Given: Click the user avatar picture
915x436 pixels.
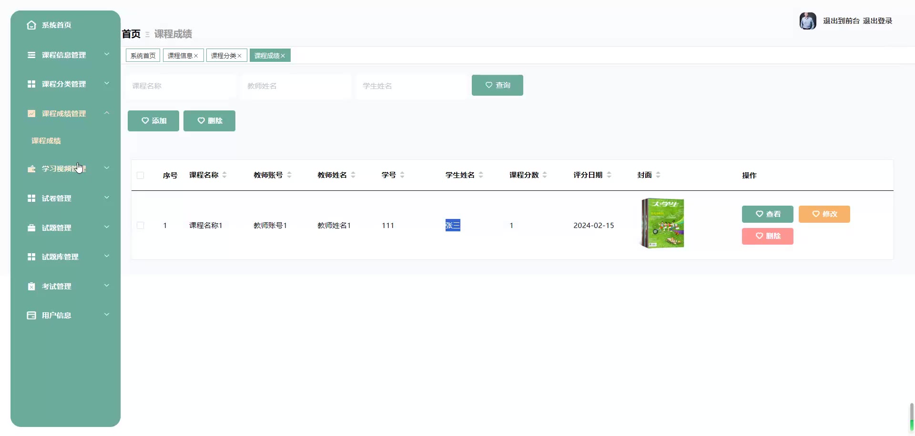Looking at the screenshot, I should point(808,21).
